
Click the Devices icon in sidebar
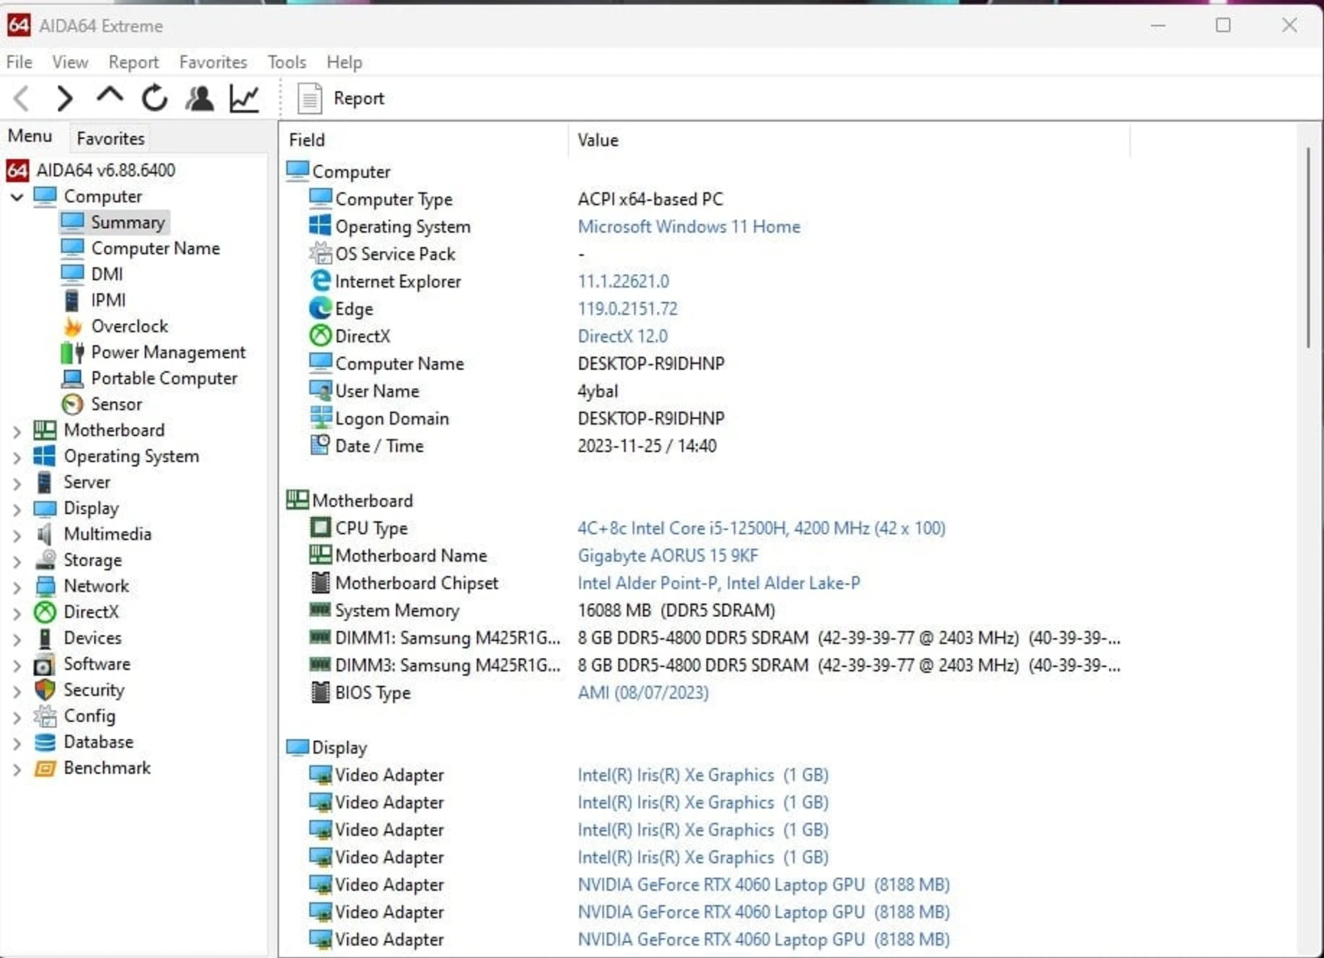pos(45,638)
